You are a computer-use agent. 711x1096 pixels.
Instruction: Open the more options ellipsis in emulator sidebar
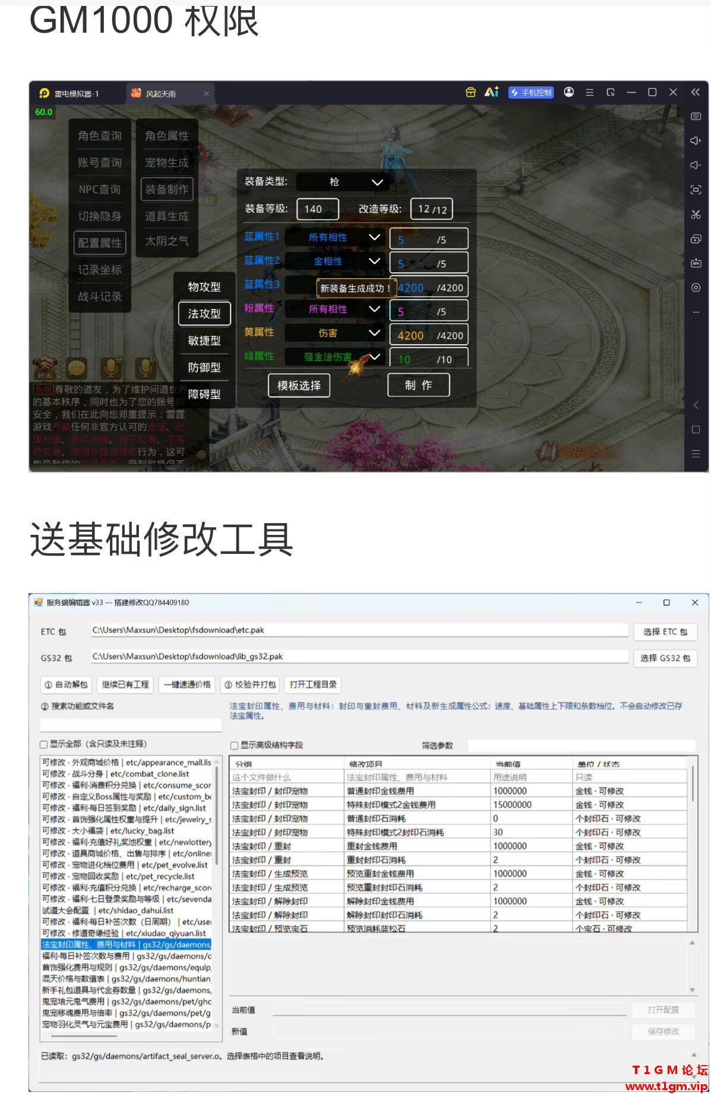[x=696, y=312]
